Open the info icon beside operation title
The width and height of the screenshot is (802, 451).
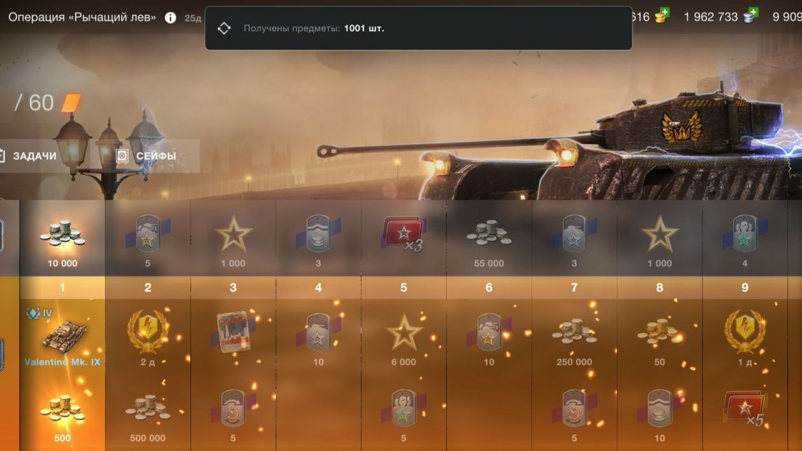170,18
